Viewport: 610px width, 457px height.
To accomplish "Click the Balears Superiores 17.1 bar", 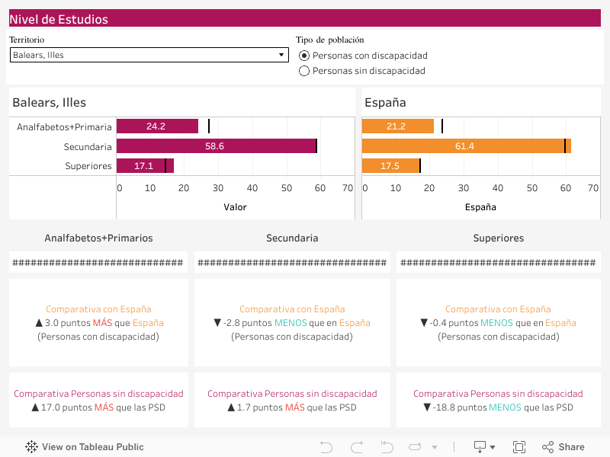I will click(145, 166).
